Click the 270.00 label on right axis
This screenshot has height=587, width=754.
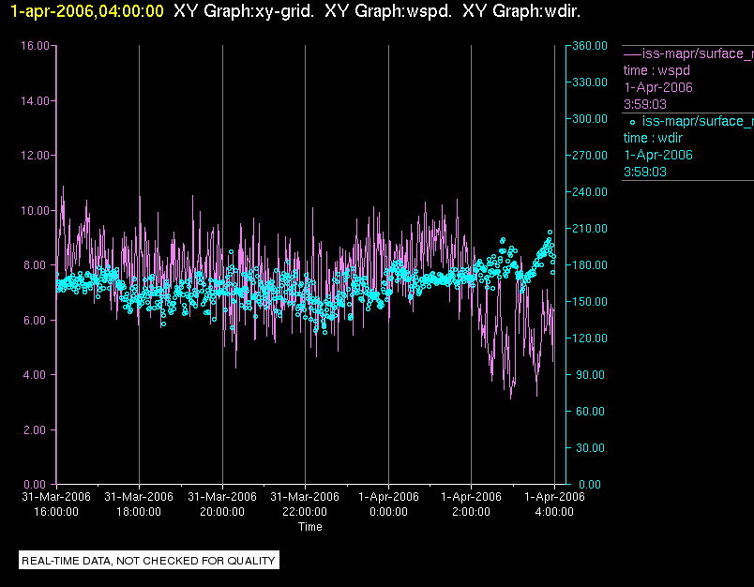(x=590, y=156)
